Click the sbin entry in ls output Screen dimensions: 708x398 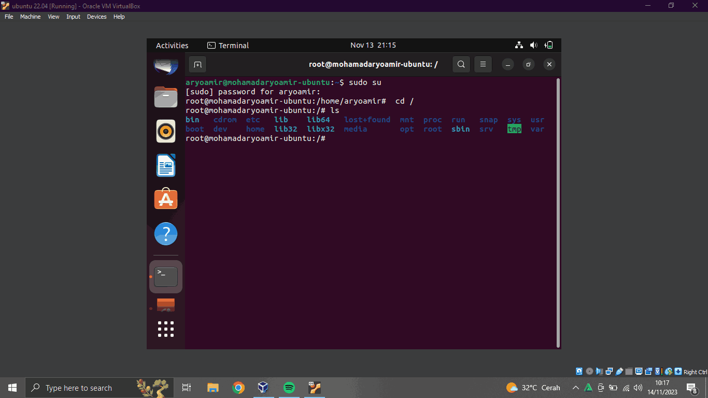tap(460, 129)
